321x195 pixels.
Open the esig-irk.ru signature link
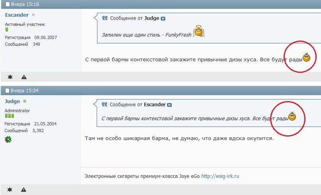pos(220,176)
